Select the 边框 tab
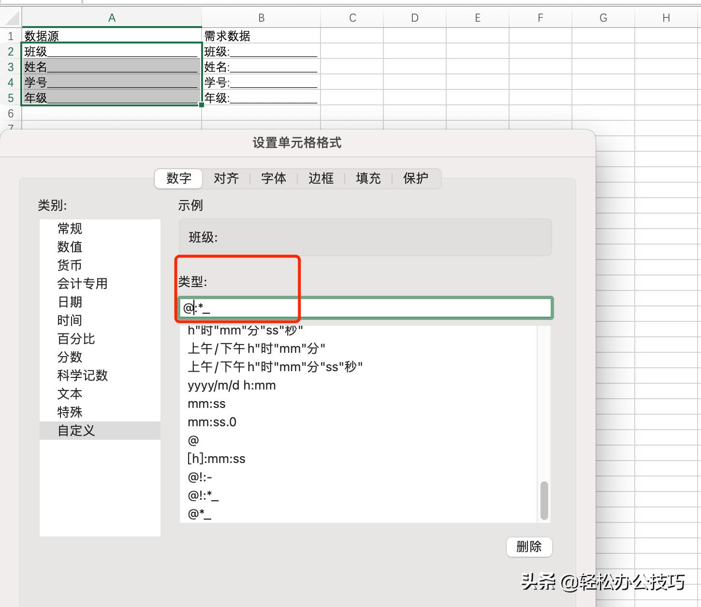Image resolution: width=701 pixels, height=607 pixels. 320,178
